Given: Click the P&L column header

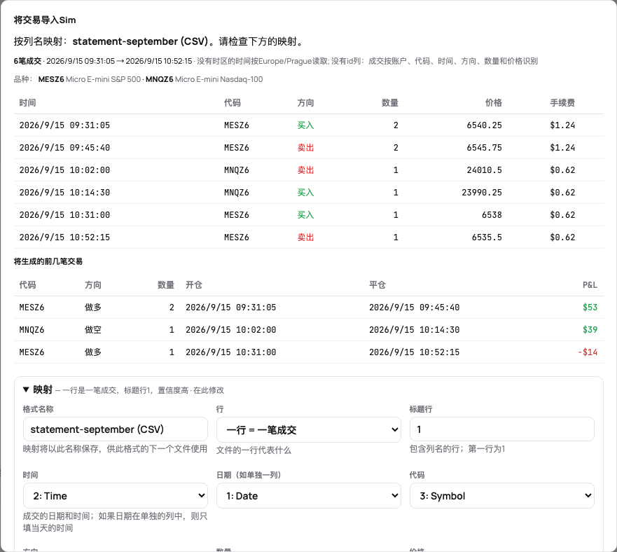Looking at the screenshot, I should [x=590, y=285].
